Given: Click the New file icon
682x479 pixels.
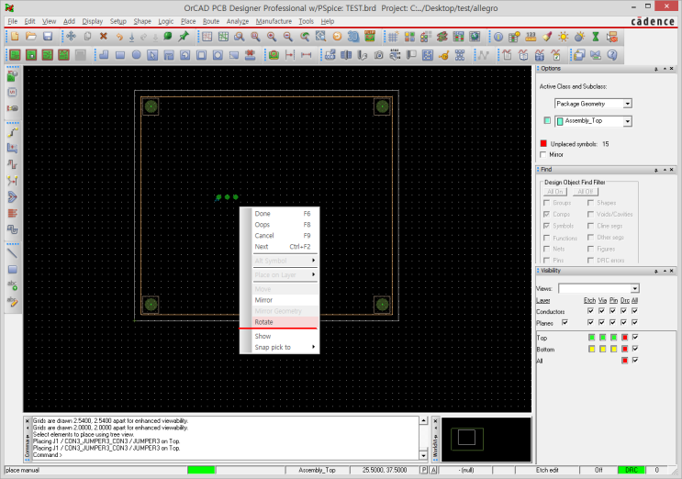Looking at the screenshot, I should (x=14, y=37).
